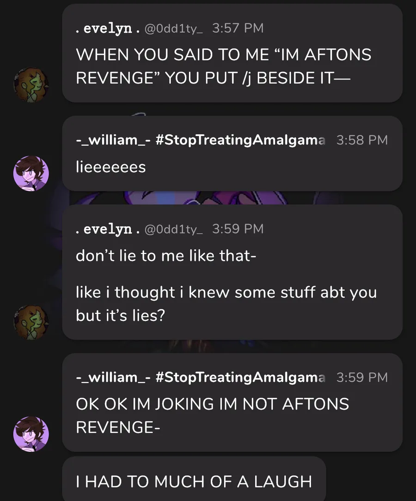Open the . evelyn . username on the 3:57 PM message
The height and width of the screenshot is (501, 416).
point(108,29)
